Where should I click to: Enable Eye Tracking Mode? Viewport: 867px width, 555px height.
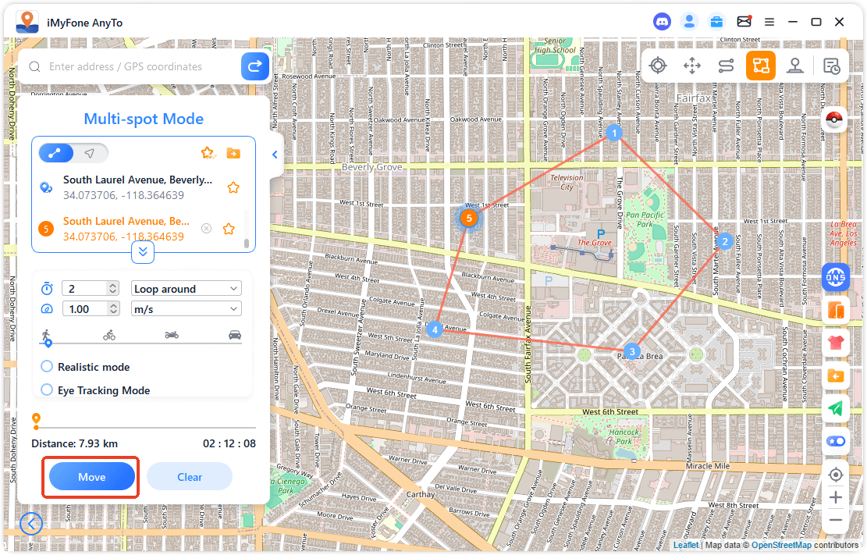click(47, 390)
